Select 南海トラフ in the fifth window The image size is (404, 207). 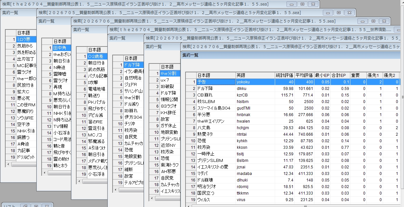[x=170, y=165]
